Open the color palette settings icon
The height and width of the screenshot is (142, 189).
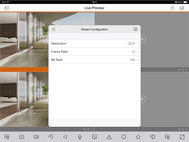(153, 137)
